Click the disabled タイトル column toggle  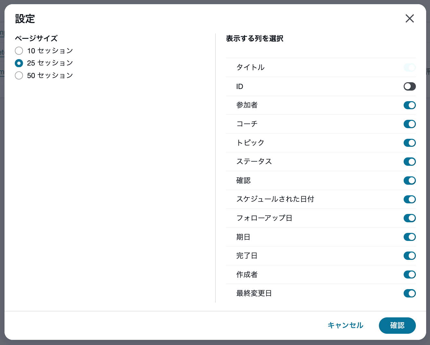pyautogui.click(x=409, y=67)
